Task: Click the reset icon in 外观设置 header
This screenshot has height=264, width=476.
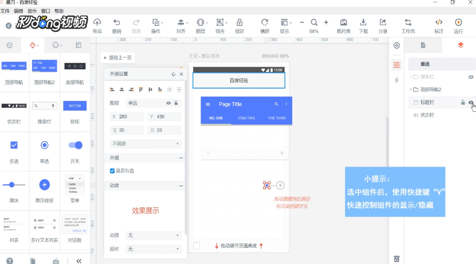Action: click(174, 74)
